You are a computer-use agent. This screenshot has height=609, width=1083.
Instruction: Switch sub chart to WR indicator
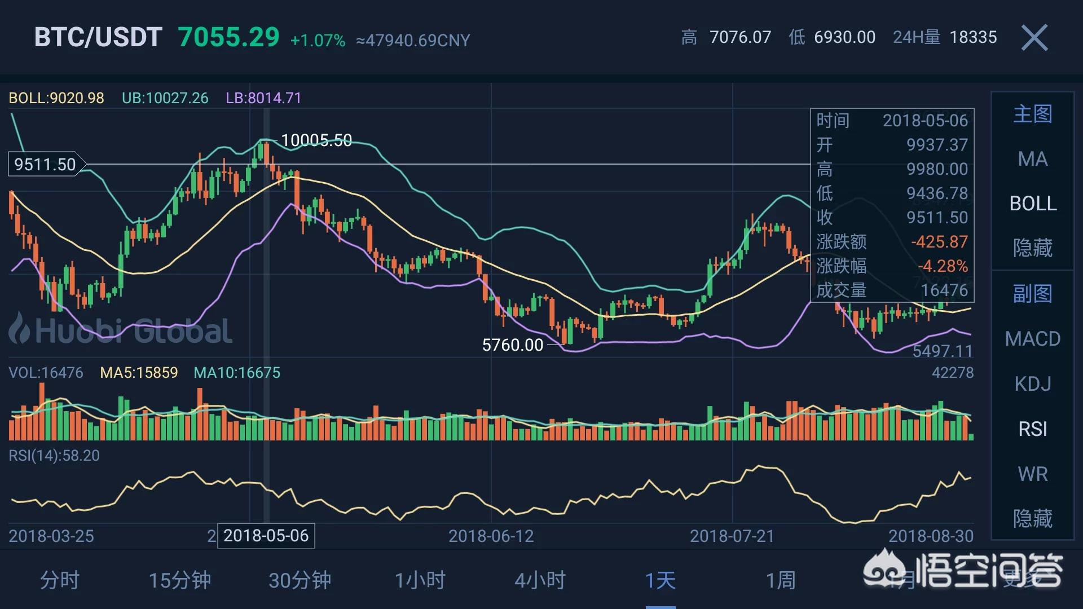(x=1033, y=474)
